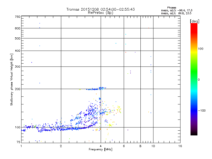This screenshot has height=159, width=212.
Task: Click the 'mean, sd,X: 89.8, 23.5' line
Action: 176,13
